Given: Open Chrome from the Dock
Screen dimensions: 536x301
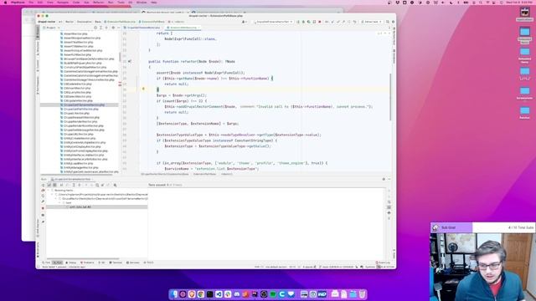Looking at the screenshot, I should click(201, 293).
